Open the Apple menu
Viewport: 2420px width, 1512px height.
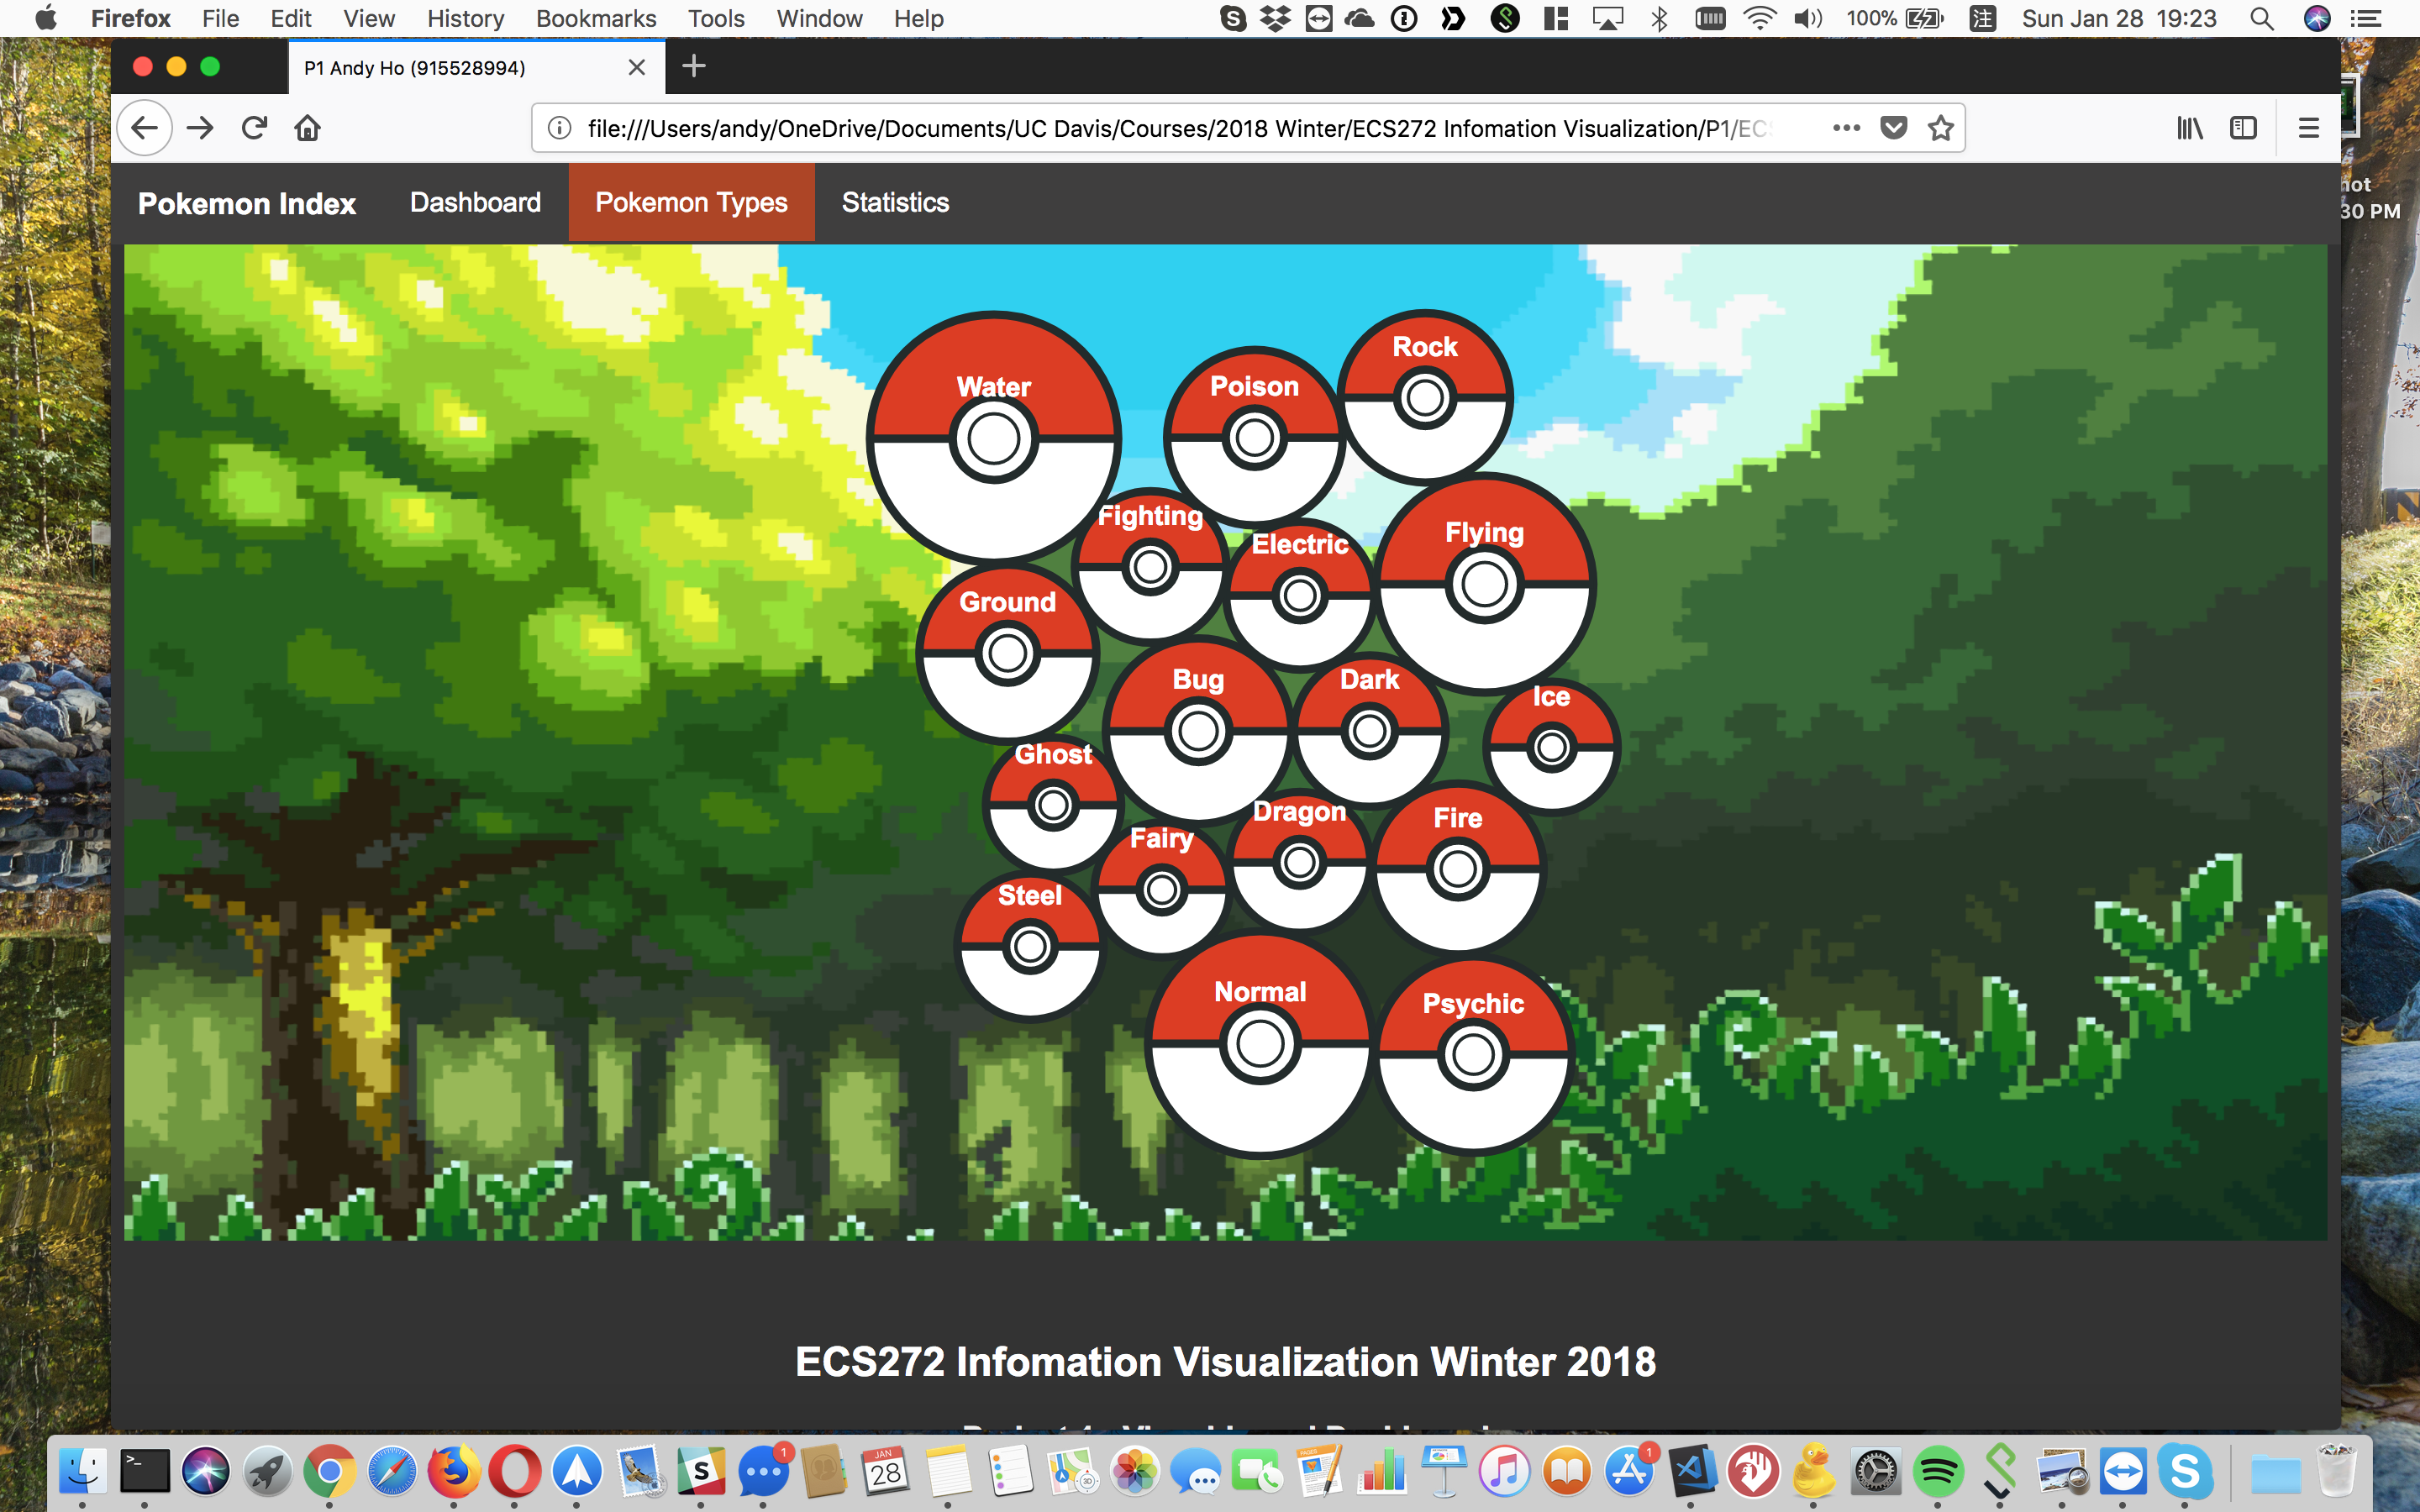pos(45,18)
